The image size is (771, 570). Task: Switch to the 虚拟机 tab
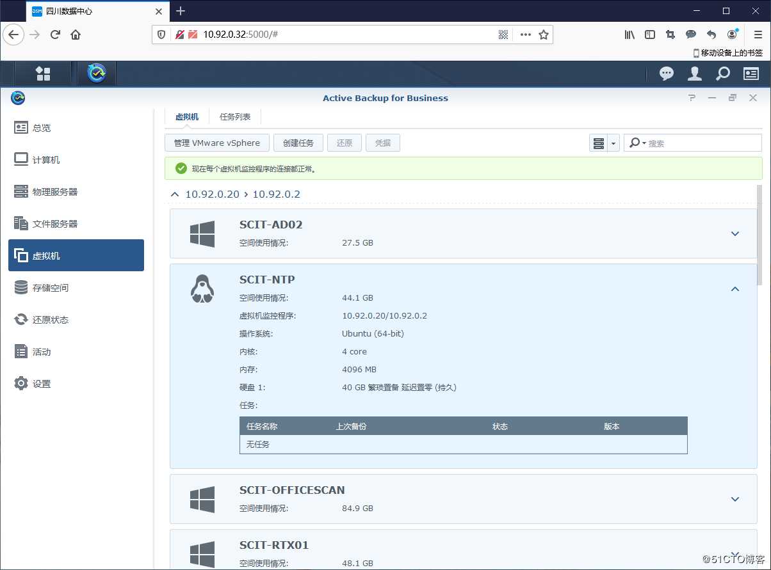tap(187, 117)
